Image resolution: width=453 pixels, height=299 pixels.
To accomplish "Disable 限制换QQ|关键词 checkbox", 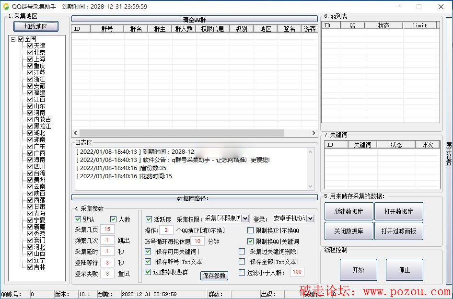I will 251,241.
